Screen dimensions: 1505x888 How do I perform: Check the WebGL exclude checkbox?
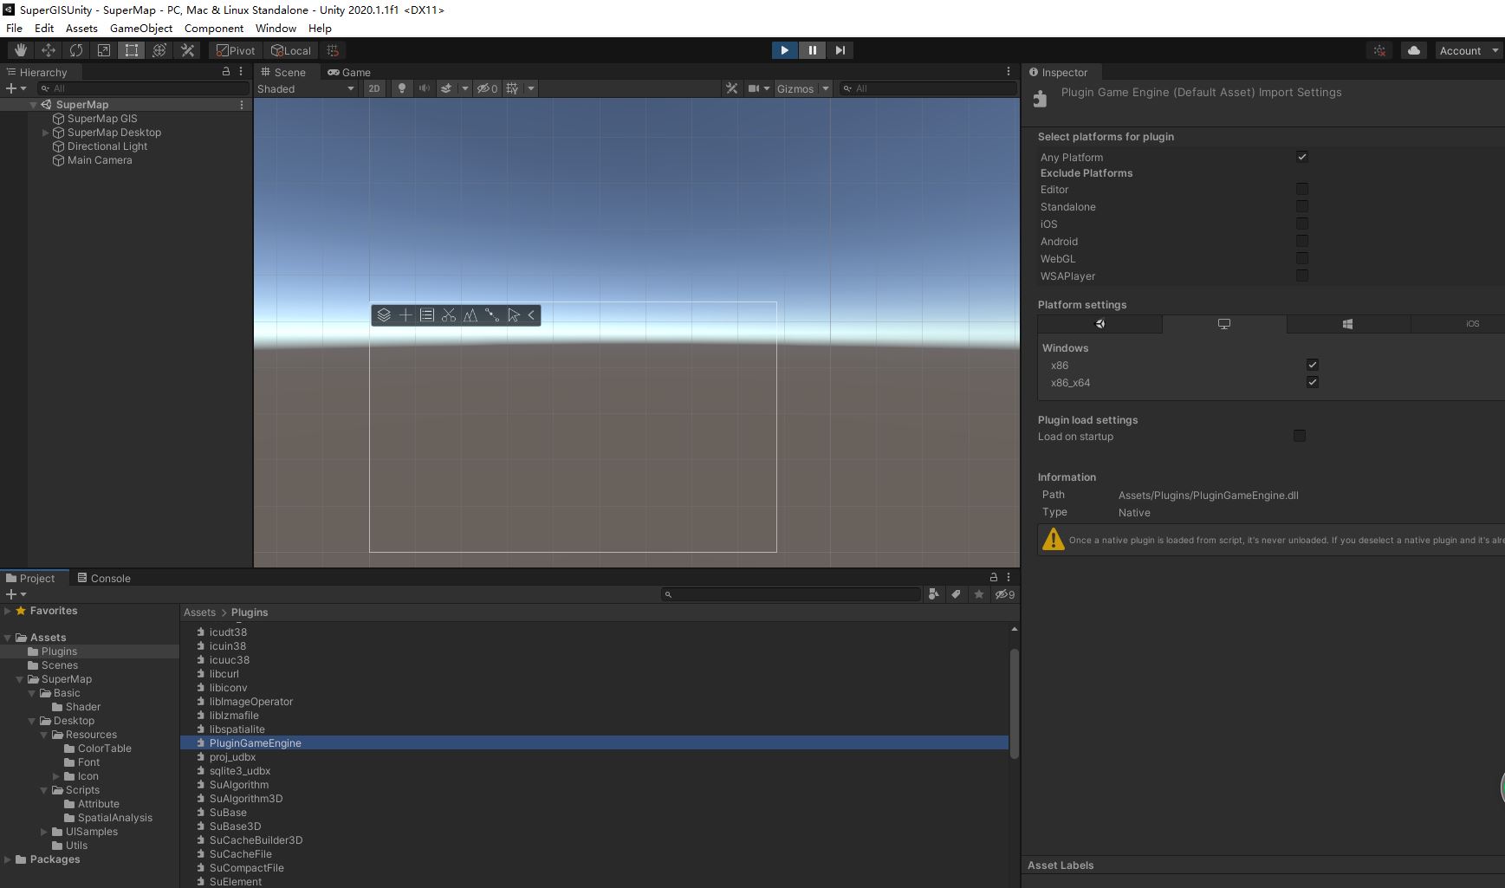point(1301,258)
